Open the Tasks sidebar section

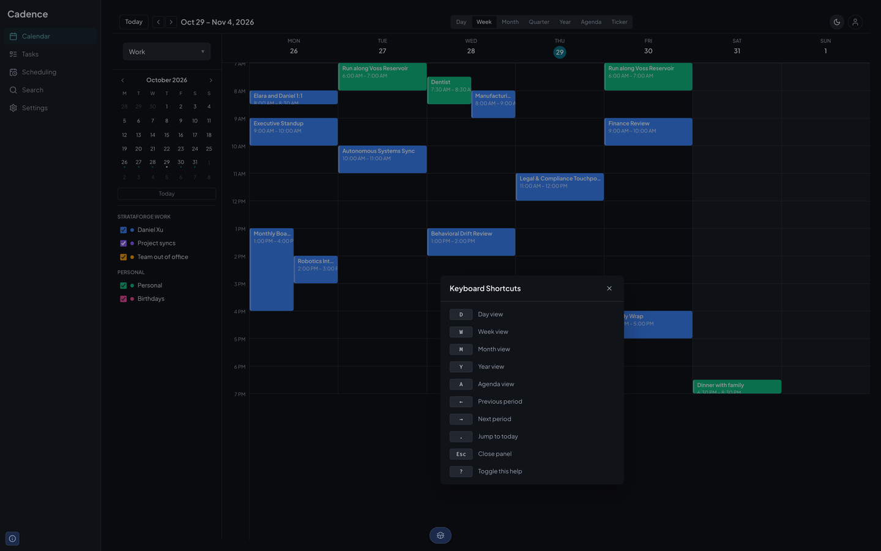click(50, 54)
